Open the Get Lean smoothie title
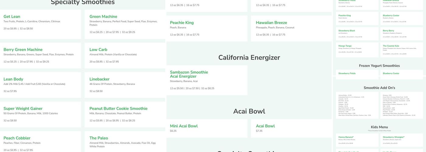 click(12, 17)
